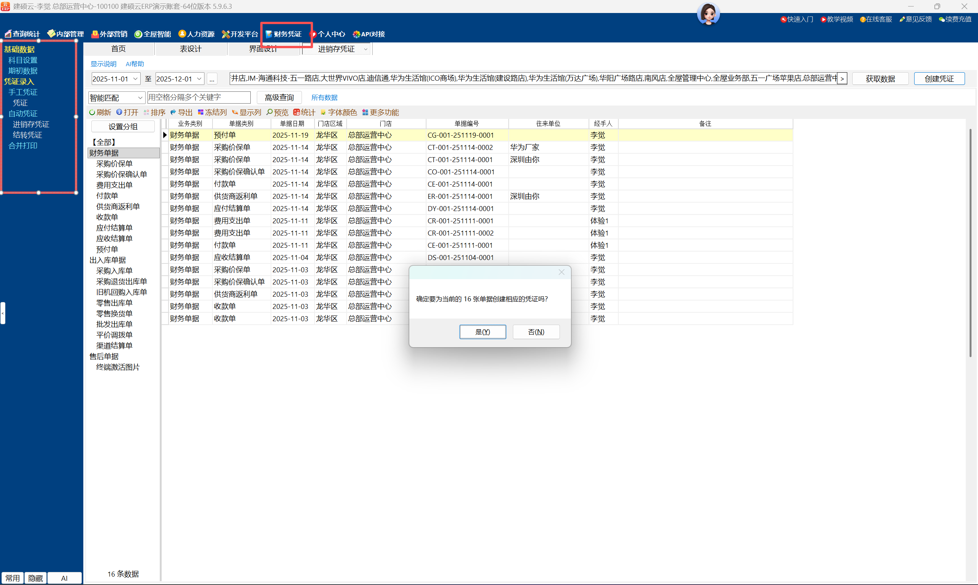The image size is (978, 585).
Task: Click the 导出 export icon
Action: 174,112
